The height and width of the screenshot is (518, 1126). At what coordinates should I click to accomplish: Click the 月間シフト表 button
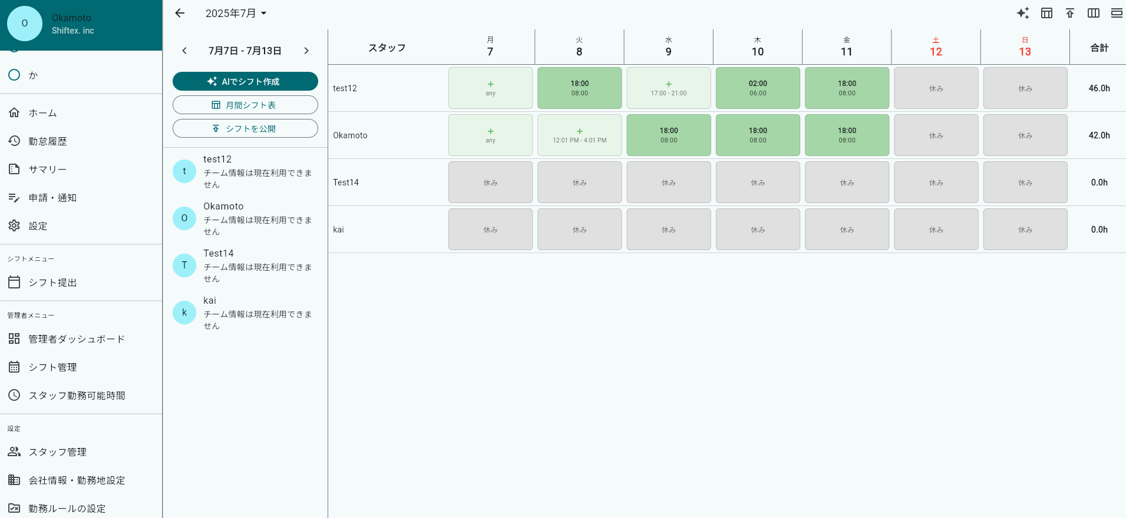coord(245,105)
